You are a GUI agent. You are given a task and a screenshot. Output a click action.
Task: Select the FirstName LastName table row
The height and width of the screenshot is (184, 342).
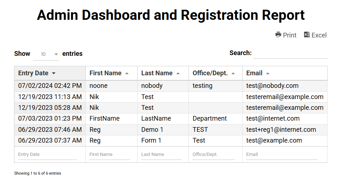coord(171,118)
